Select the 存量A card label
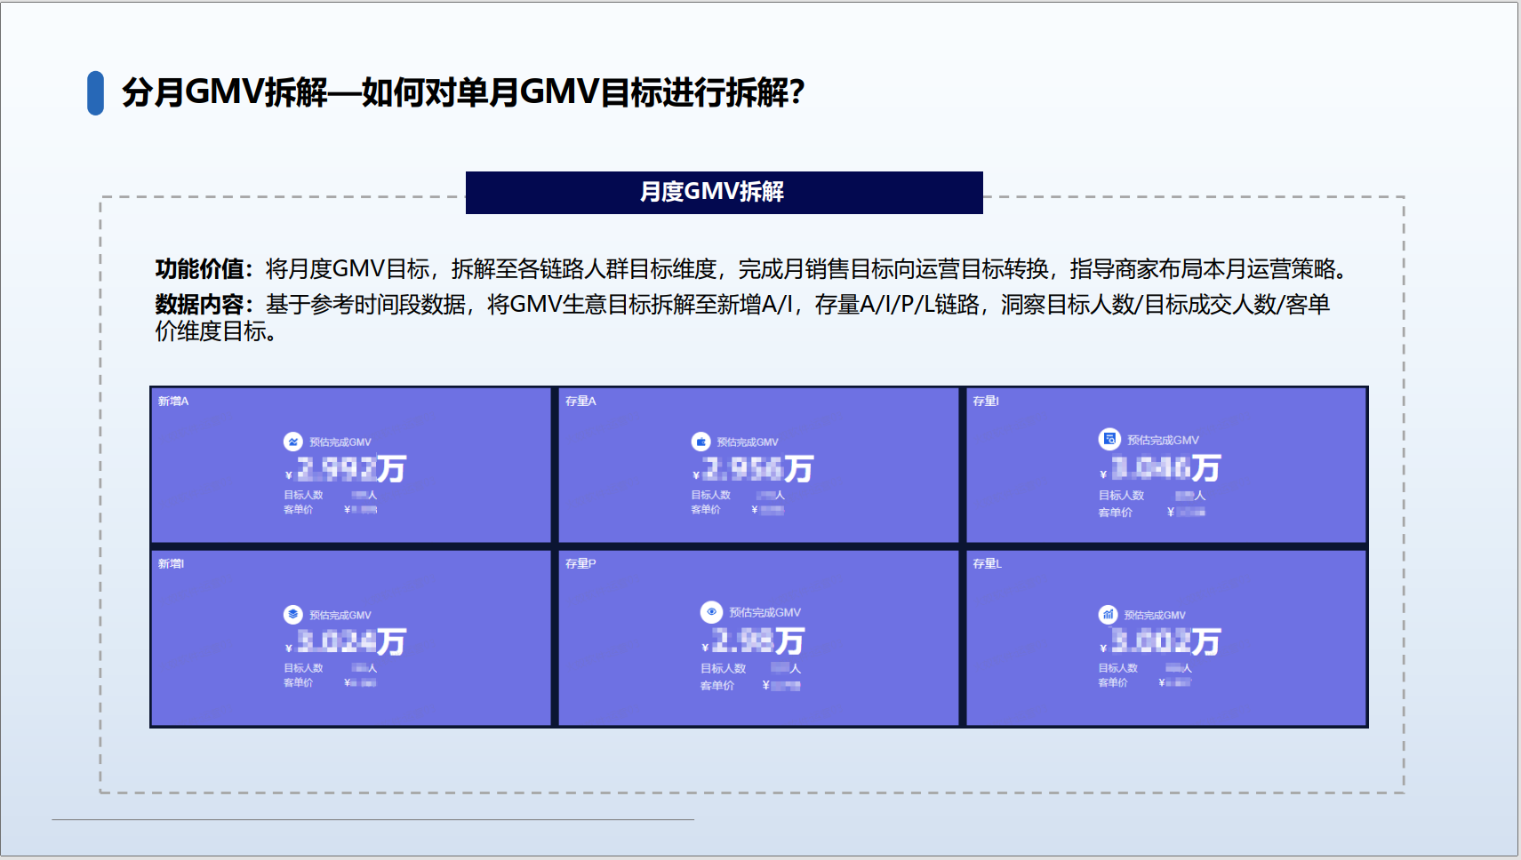The height and width of the screenshot is (860, 1521). [580, 402]
